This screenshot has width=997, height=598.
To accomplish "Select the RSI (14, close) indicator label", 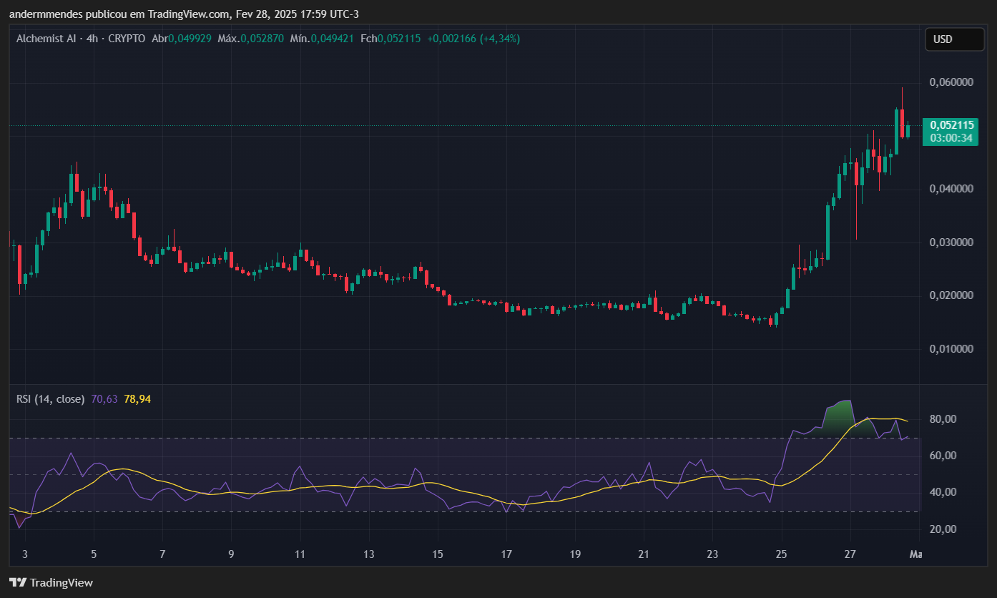I will click(x=50, y=398).
